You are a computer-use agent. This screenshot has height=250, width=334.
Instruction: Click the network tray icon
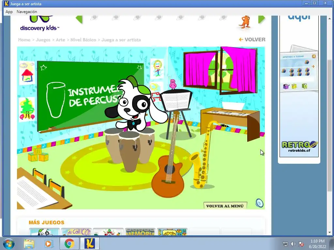[285, 243]
